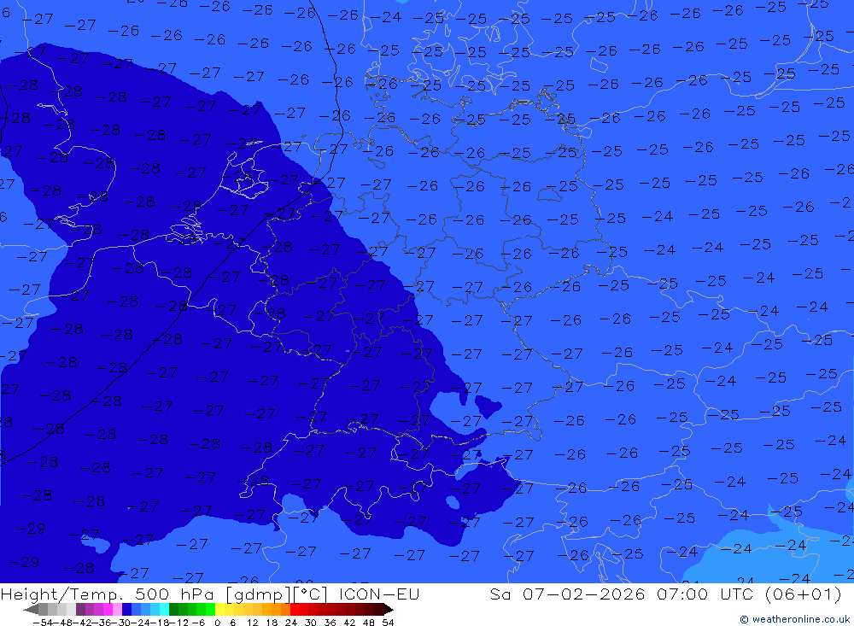Click the '-54' legend scale label
This screenshot has height=626, width=854.
pyautogui.click(x=43, y=623)
